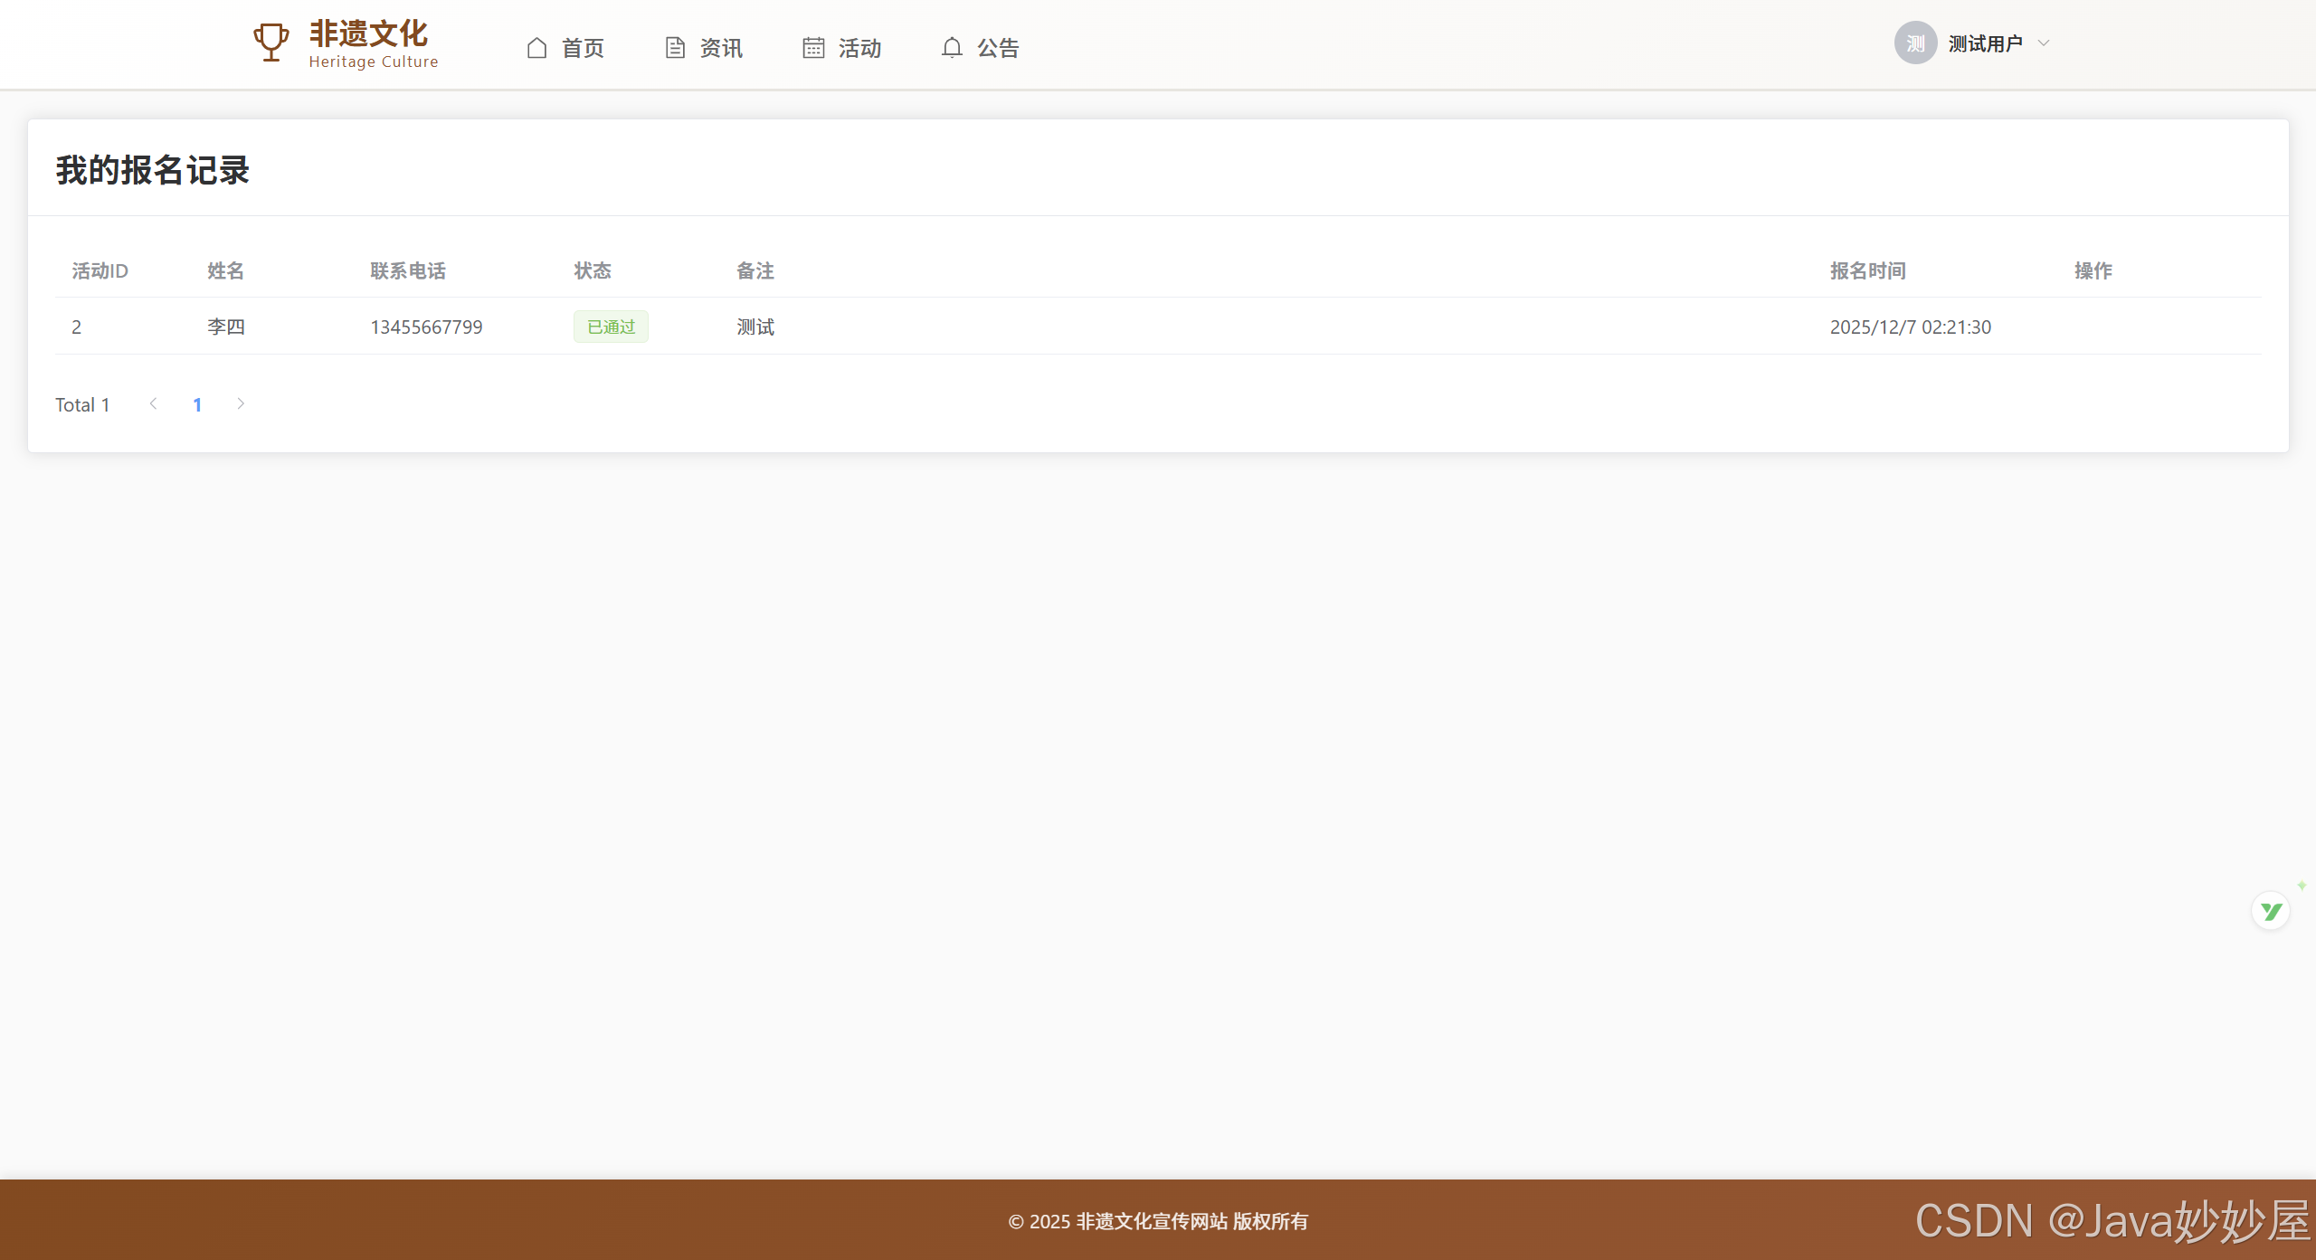Go to previous page arrow
Image resolution: width=2316 pixels, height=1260 pixels.
coord(154,404)
